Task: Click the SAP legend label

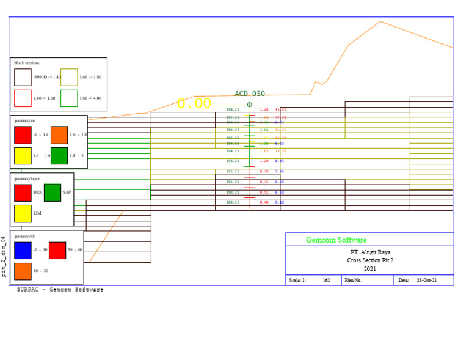Action: point(67,192)
